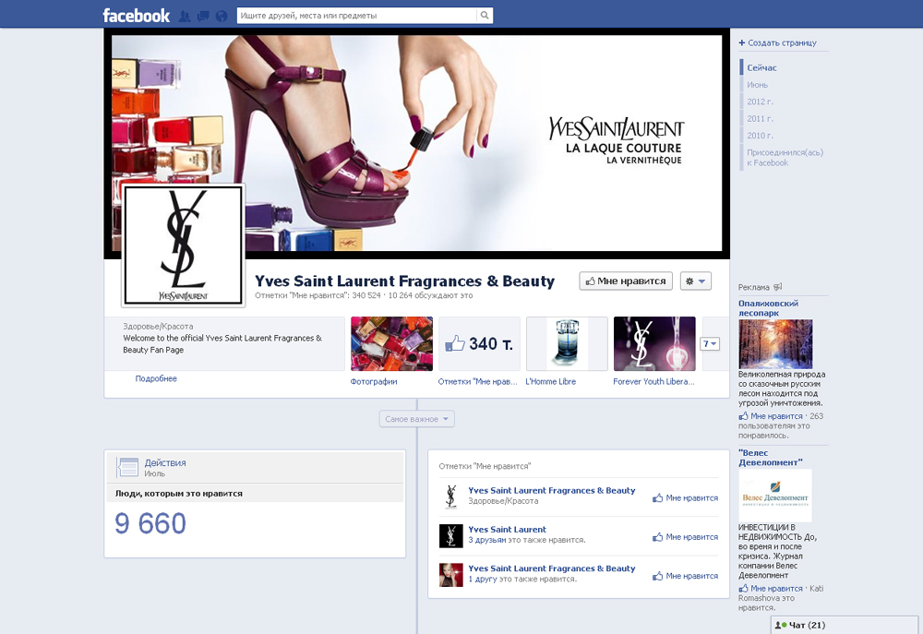Image resolution: width=923 pixels, height=634 pixels.
Task: Click black YSL logo thumbnail in likes list
Action: point(451,535)
